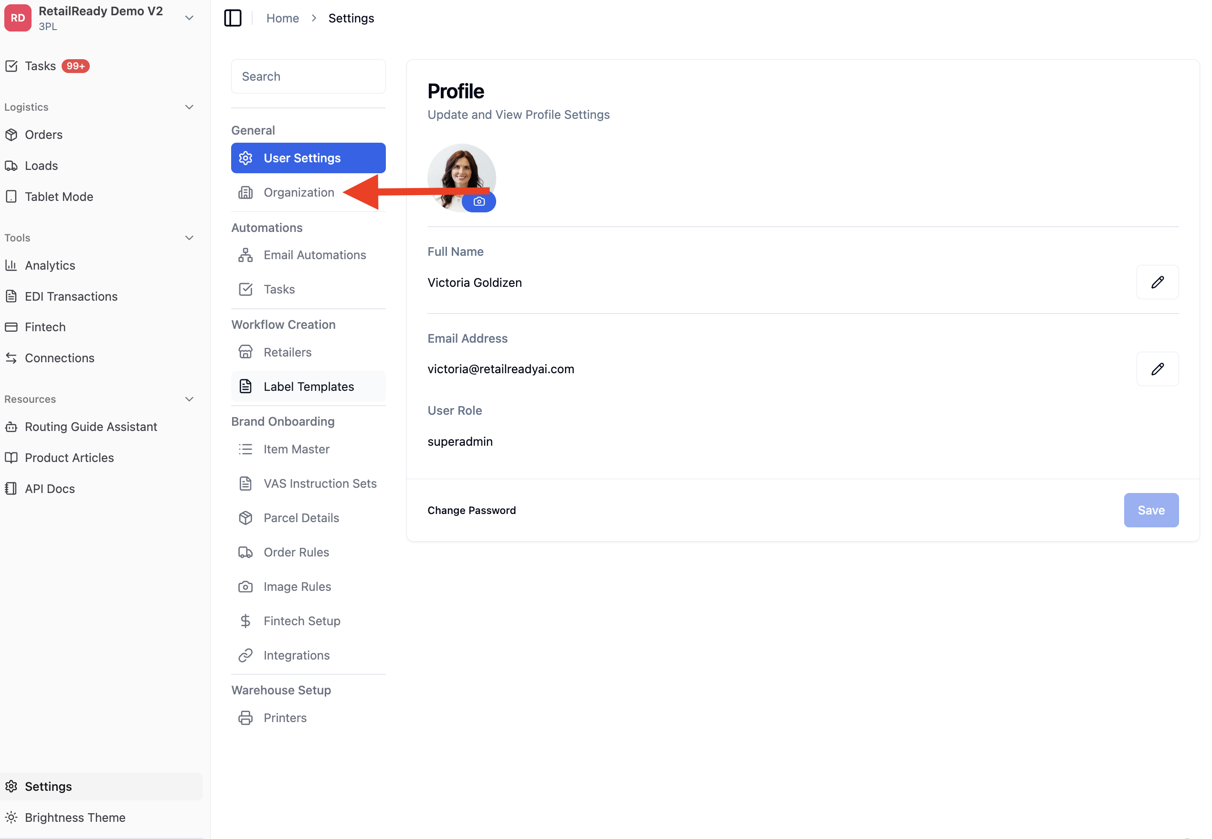Edit Full Name with pencil icon
The image size is (1212, 839).
tap(1157, 283)
